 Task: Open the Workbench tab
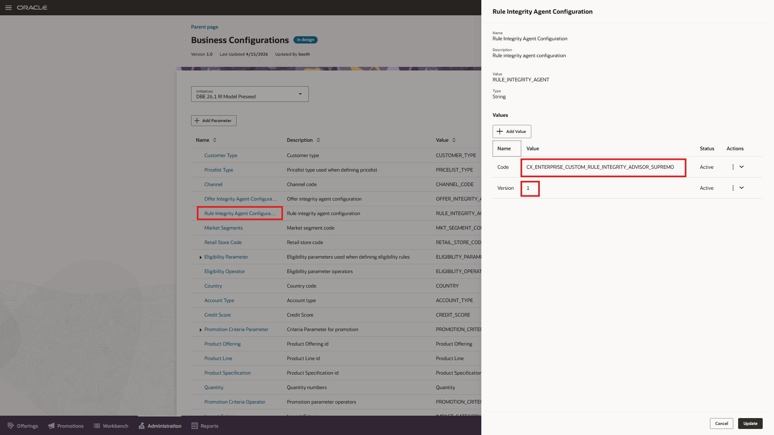click(111, 426)
